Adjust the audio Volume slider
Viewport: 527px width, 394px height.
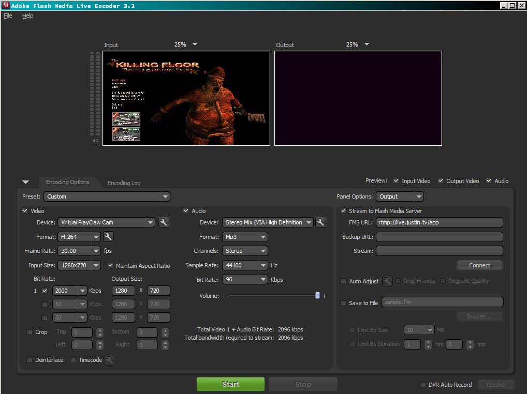pos(317,296)
